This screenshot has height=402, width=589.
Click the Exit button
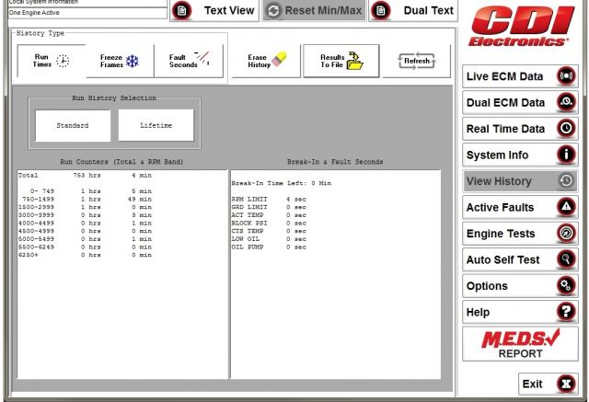click(x=549, y=384)
